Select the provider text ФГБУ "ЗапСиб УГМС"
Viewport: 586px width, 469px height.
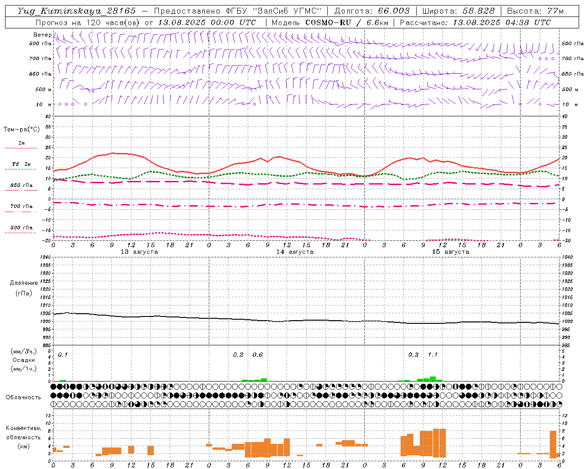(x=274, y=11)
